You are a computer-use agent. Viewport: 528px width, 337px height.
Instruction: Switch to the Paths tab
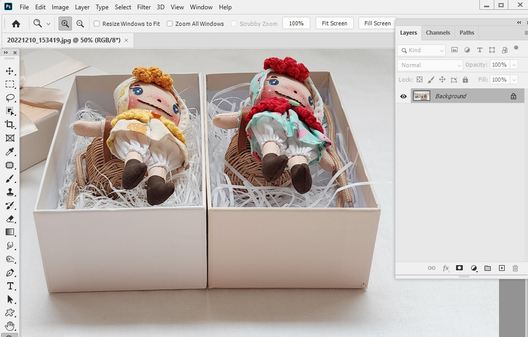tap(467, 33)
